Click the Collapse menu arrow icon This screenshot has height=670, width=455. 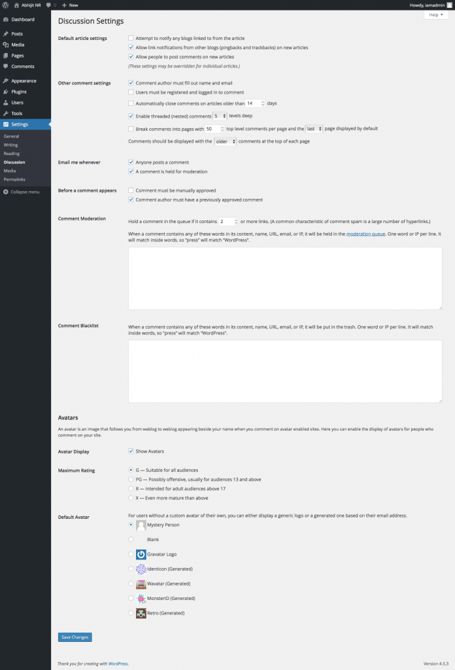5,192
